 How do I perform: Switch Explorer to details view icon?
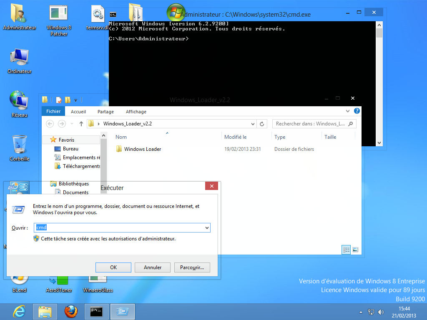(x=346, y=250)
